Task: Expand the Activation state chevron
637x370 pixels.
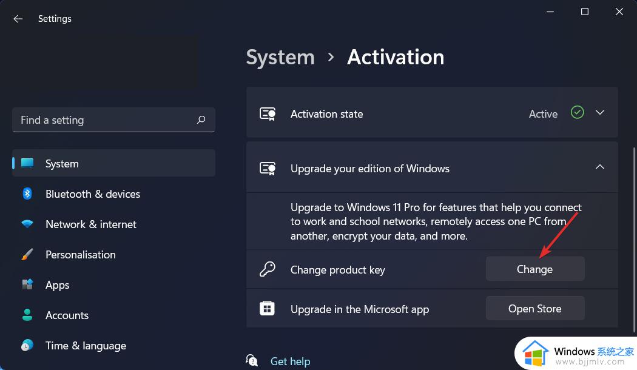Action: pyautogui.click(x=600, y=112)
